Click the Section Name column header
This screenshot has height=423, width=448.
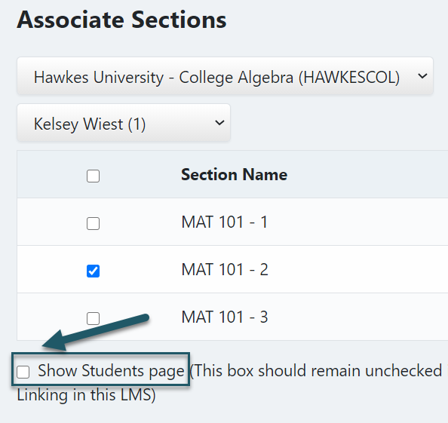[234, 174]
